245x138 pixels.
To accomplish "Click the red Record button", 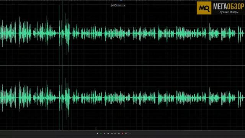I will tap(122, 133).
